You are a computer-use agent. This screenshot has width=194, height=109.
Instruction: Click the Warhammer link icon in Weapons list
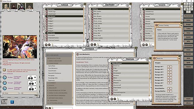pos(112,95)
